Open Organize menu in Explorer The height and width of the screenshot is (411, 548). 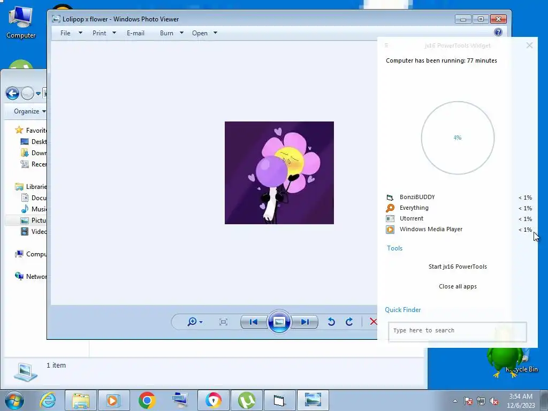[x=30, y=111]
